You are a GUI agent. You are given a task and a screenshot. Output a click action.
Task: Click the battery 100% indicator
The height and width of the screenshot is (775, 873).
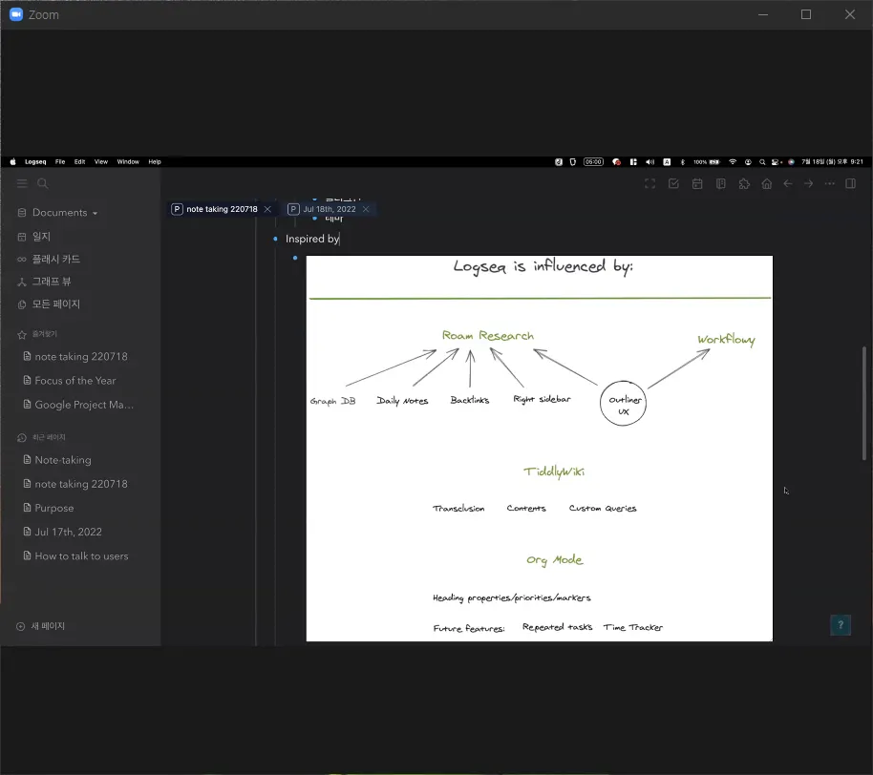tap(707, 162)
